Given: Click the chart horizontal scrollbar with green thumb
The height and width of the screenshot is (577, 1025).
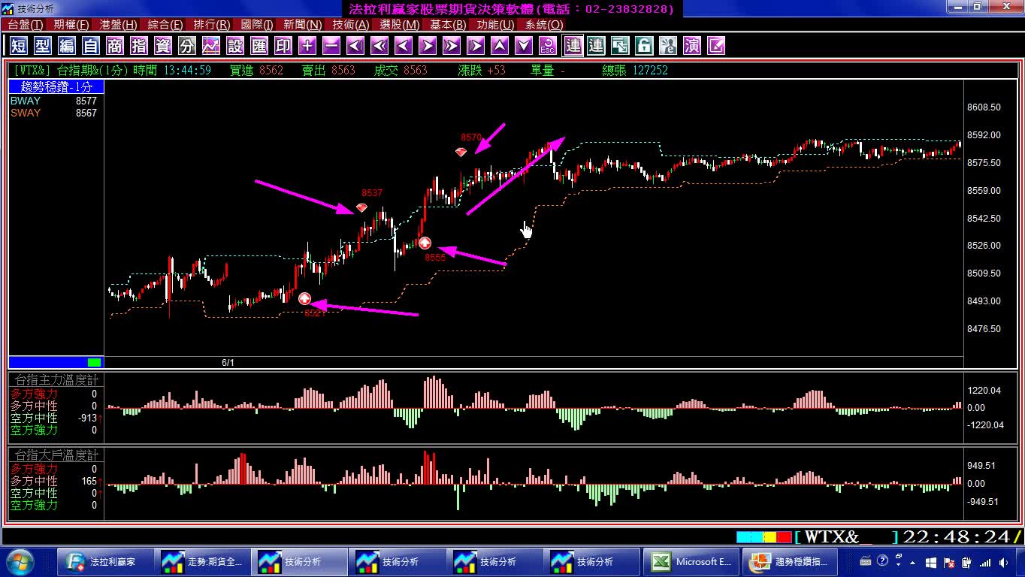Looking at the screenshot, I should click(x=56, y=362).
